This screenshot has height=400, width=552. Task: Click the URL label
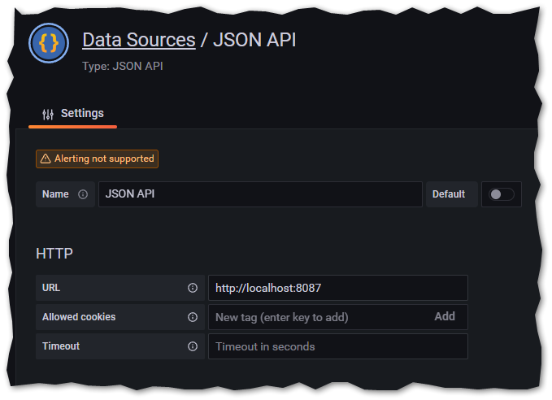(x=51, y=288)
